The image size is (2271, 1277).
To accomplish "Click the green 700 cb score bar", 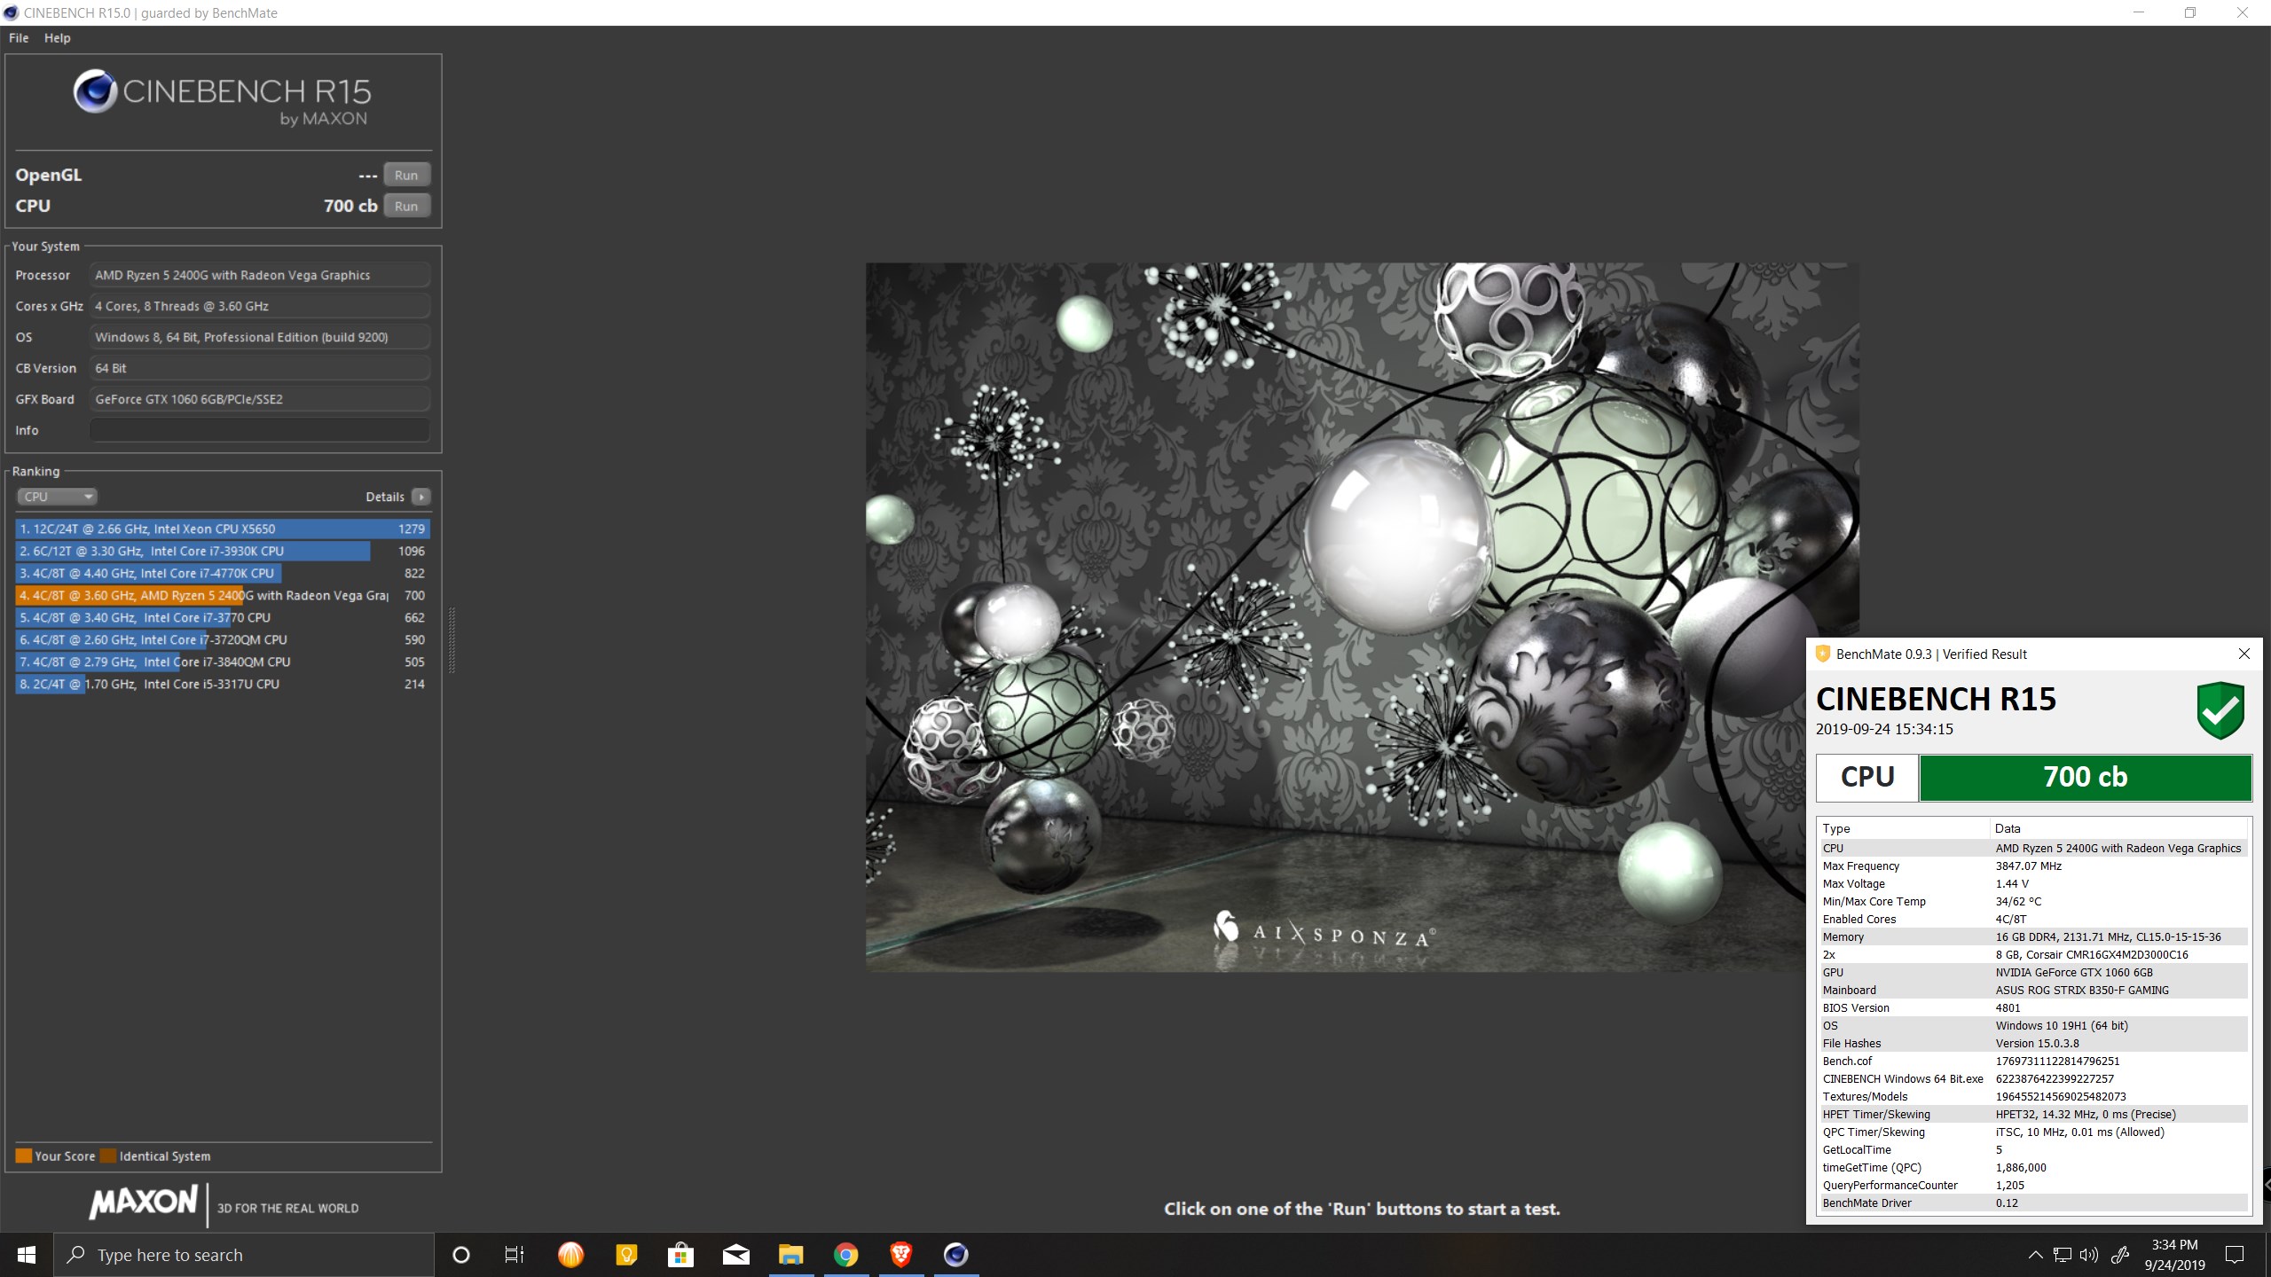I will coord(2086,777).
